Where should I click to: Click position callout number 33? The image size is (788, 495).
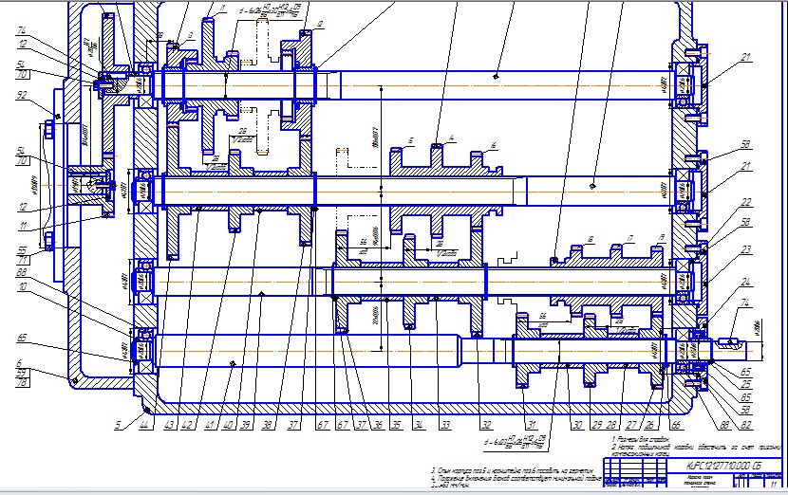click(x=445, y=425)
